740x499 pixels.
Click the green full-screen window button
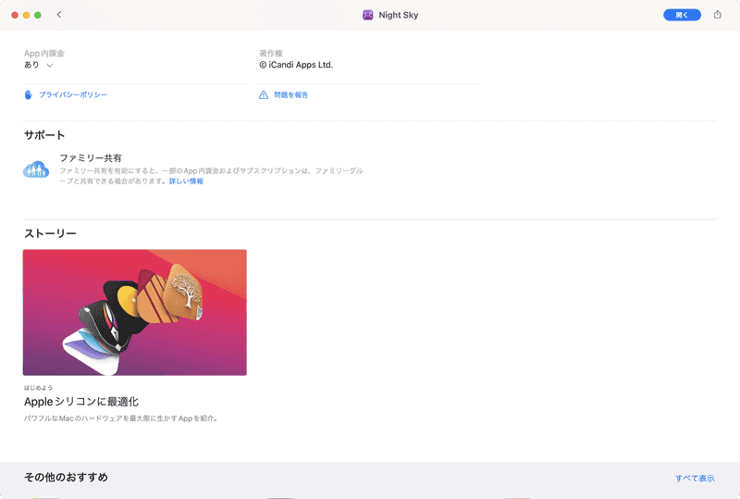point(38,15)
